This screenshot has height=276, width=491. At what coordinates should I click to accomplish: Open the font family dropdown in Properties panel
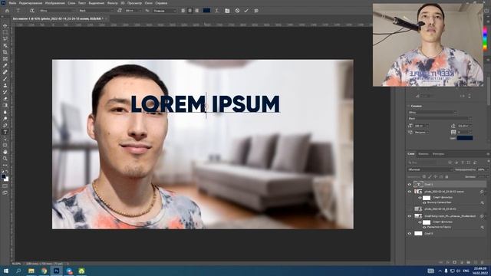pos(433,113)
